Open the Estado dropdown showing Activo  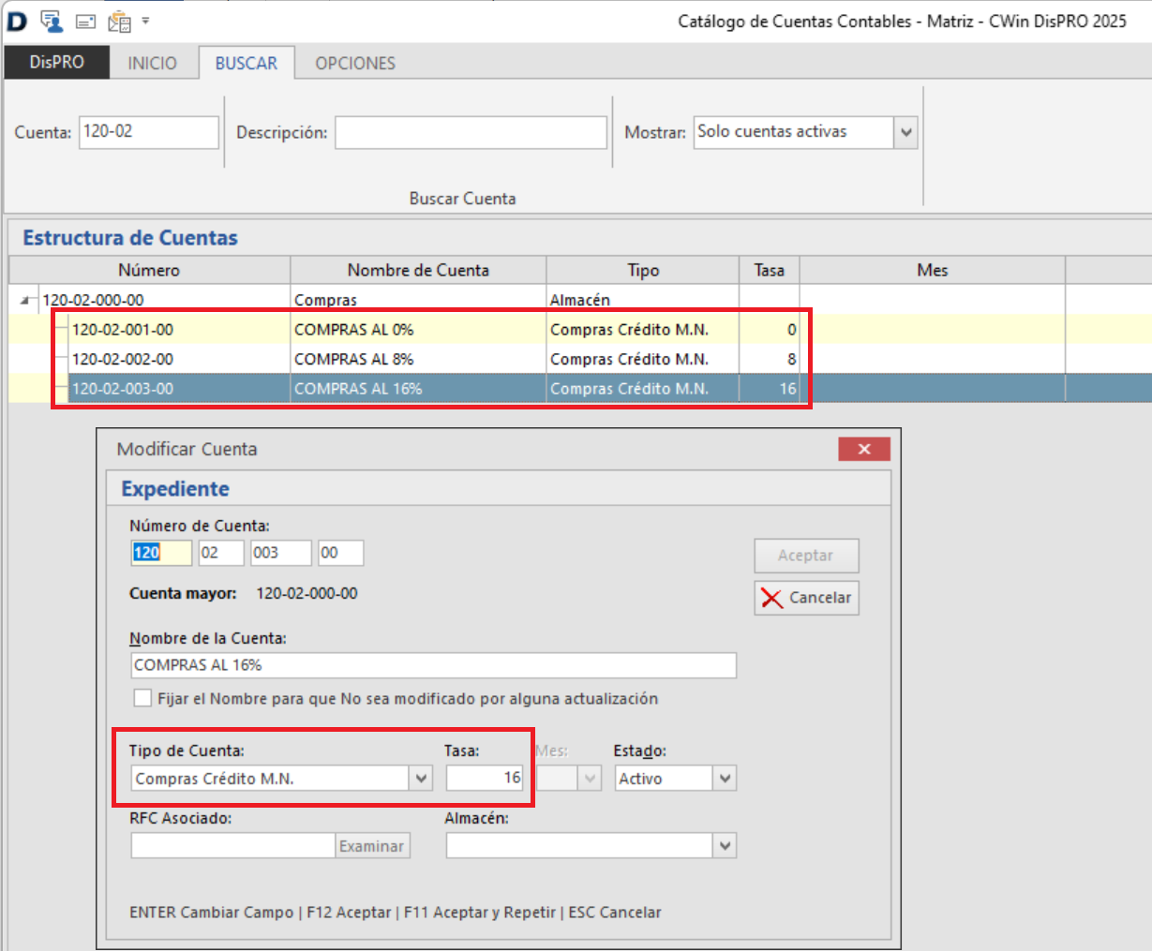click(x=724, y=779)
